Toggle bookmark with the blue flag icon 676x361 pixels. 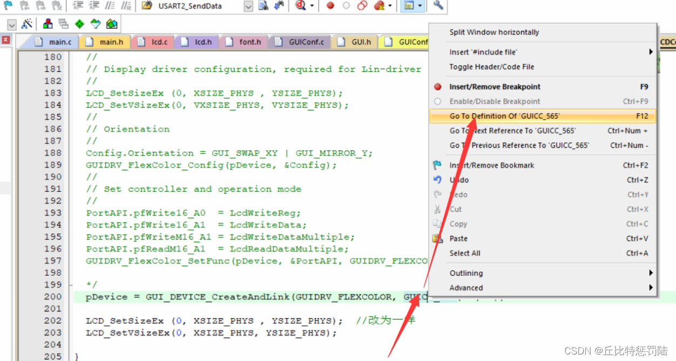(x=9, y=5)
